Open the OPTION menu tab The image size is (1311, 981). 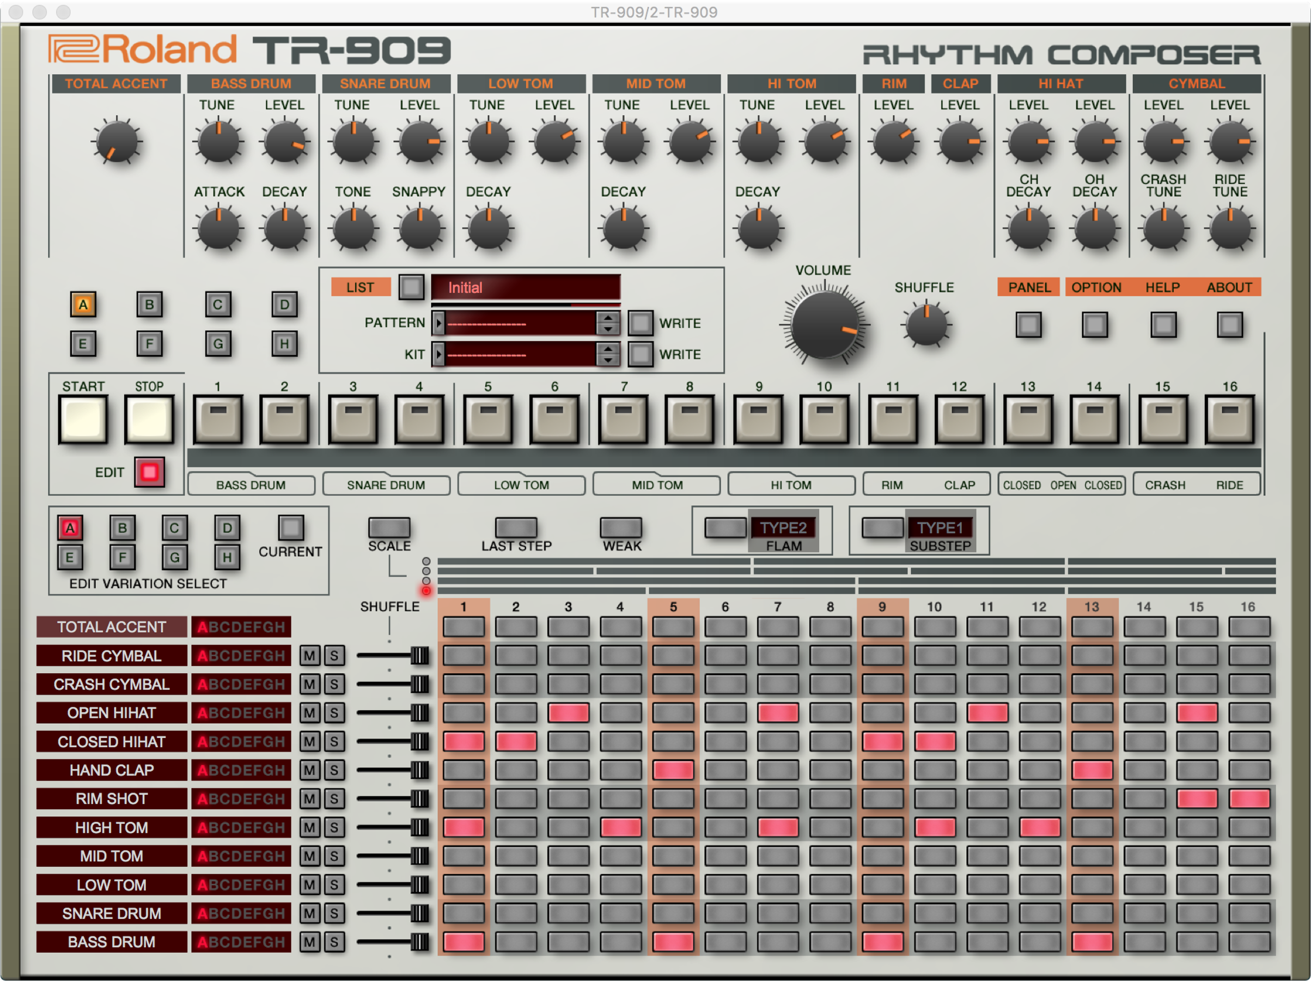[x=1095, y=288]
